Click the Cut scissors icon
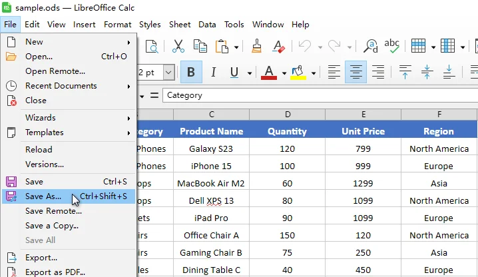This screenshot has width=478, height=277. [178, 47]
